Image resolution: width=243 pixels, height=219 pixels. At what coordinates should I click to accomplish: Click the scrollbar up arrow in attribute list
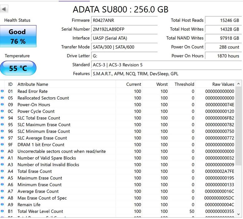pyautogui.click(x=239, y=84)
